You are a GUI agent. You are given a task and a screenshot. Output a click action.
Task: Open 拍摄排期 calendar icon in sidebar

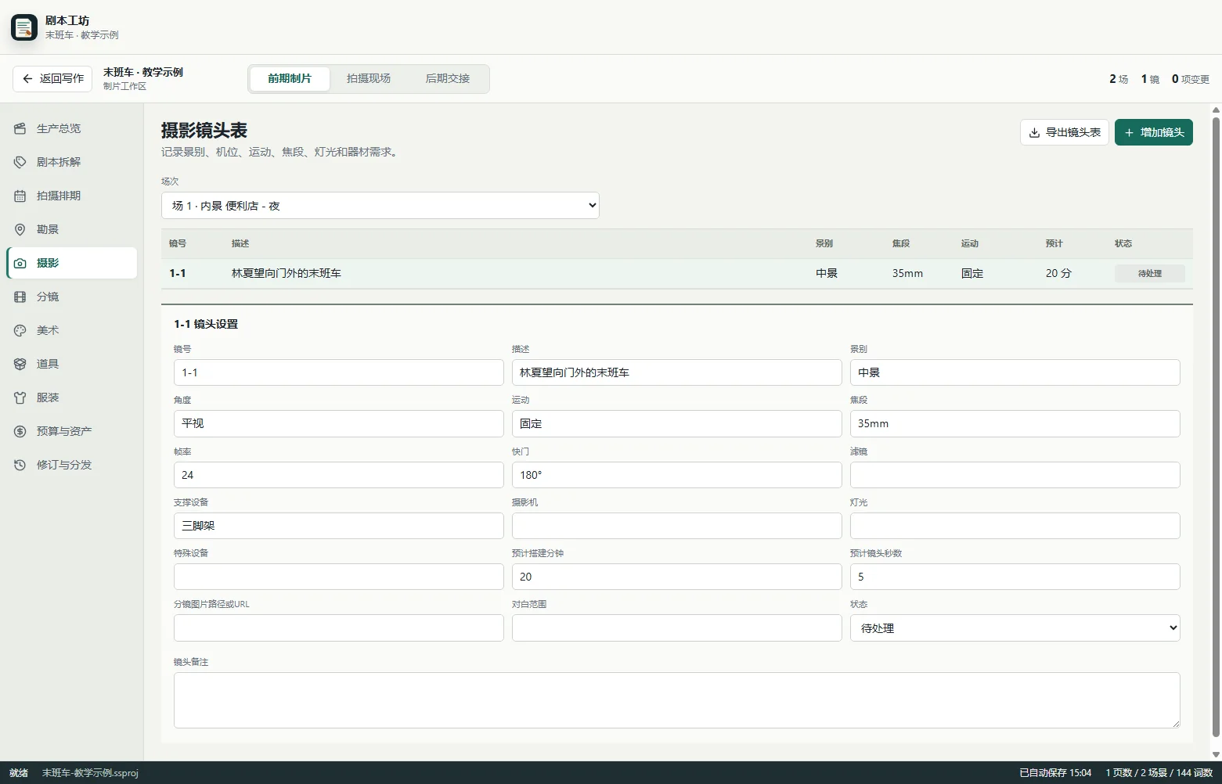(x=20, y=196)
